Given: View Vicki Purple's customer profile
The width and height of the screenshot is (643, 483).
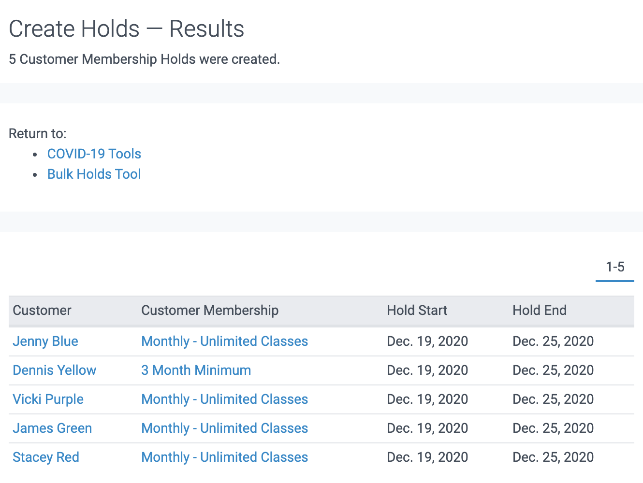Looking at the screenshot, I should point(48,399).
